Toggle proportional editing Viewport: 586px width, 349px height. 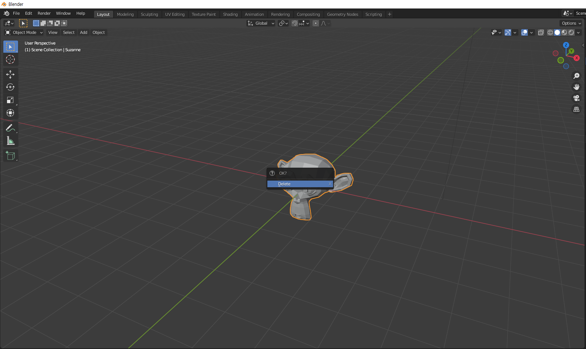tap(316, 23)
